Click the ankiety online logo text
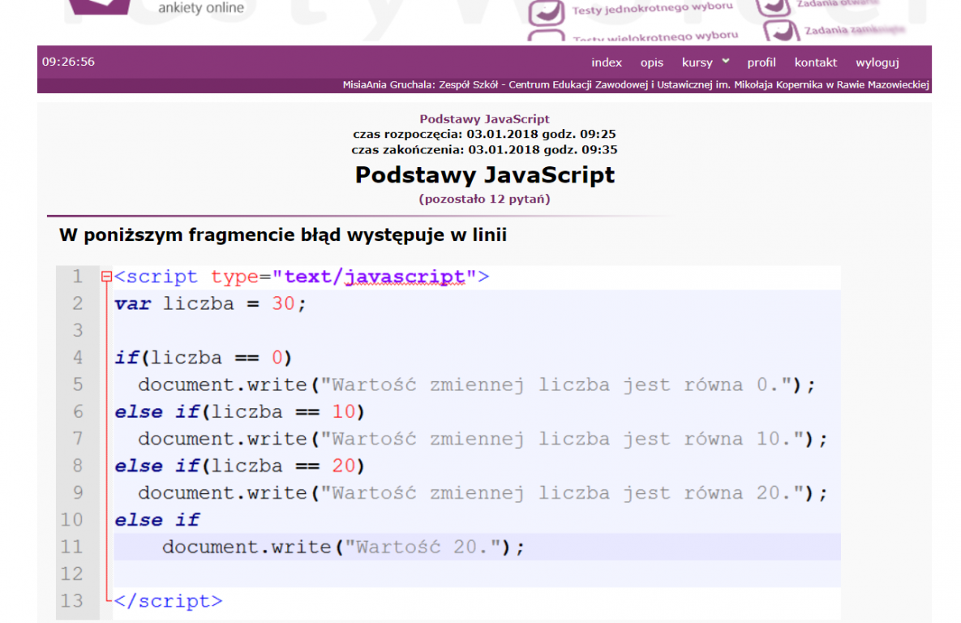The height and width of the screenshot is (623, 961). pos(201,8)
